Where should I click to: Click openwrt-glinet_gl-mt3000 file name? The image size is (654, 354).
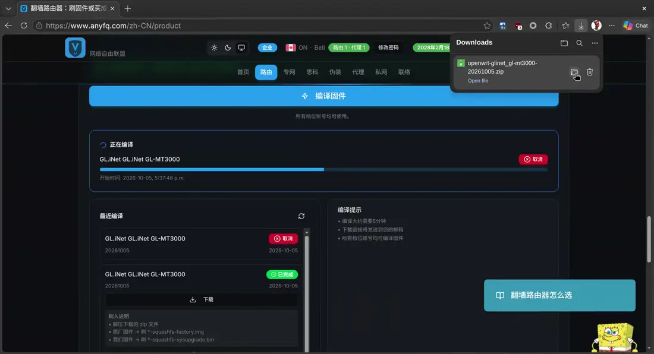pos(502,67)
